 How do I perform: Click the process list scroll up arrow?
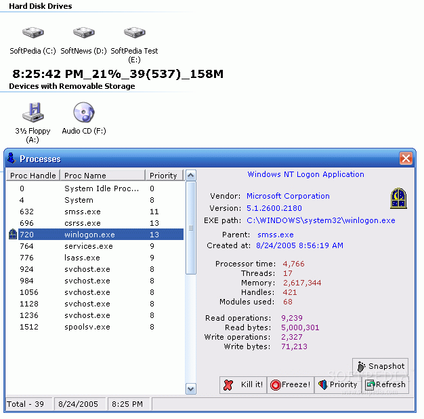191,176
